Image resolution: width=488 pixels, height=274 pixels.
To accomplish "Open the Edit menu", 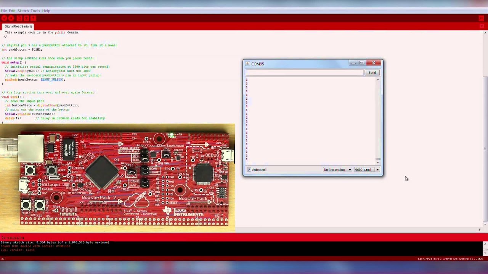I will coord(12,11).
